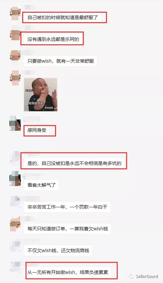Open the laughing baby sticker image
This screenshot has height=283, width=163.
coord(41,95)
